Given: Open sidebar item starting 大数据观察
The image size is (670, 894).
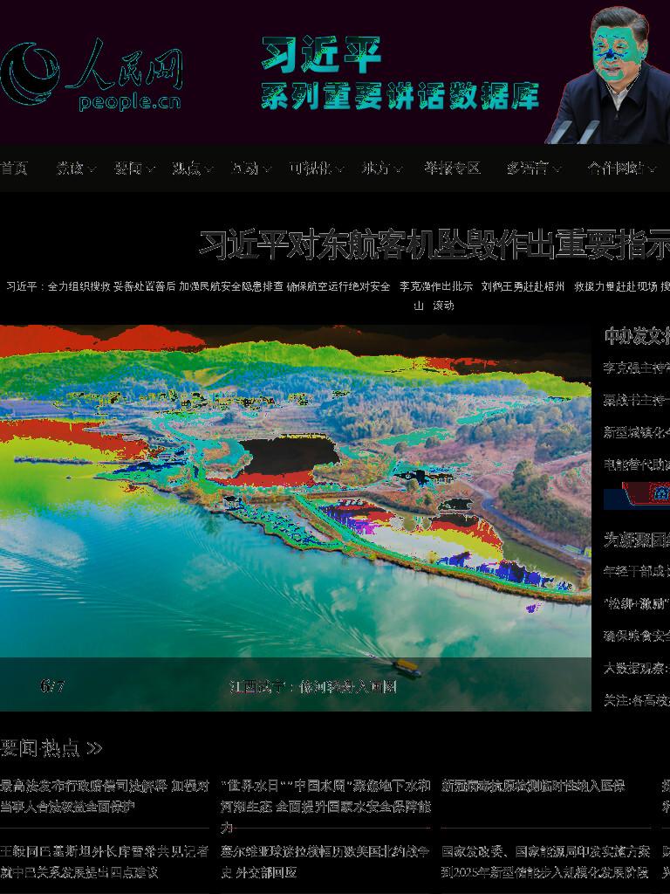Looking at the screenshot, I should 637,668.
